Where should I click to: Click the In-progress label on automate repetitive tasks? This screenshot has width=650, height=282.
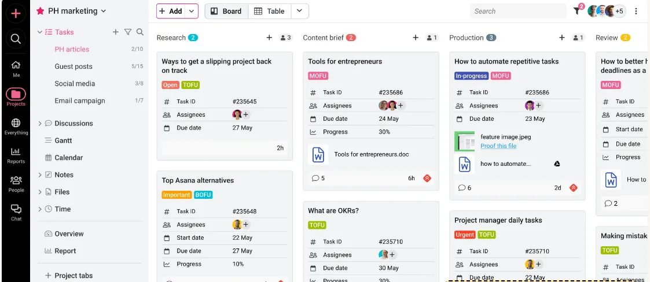[471, 76]
